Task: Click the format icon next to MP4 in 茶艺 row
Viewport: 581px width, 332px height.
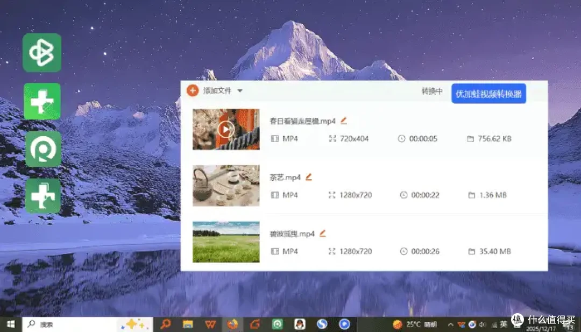Action: point(274,195)
